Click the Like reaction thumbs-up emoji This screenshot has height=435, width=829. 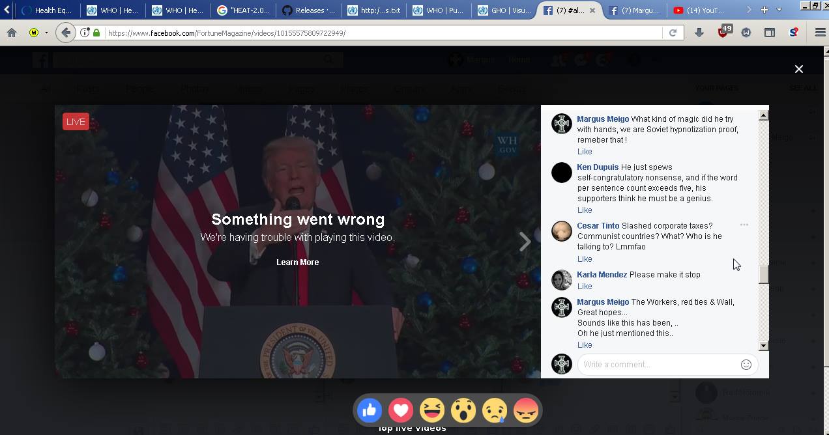click(x=370, y=410)
